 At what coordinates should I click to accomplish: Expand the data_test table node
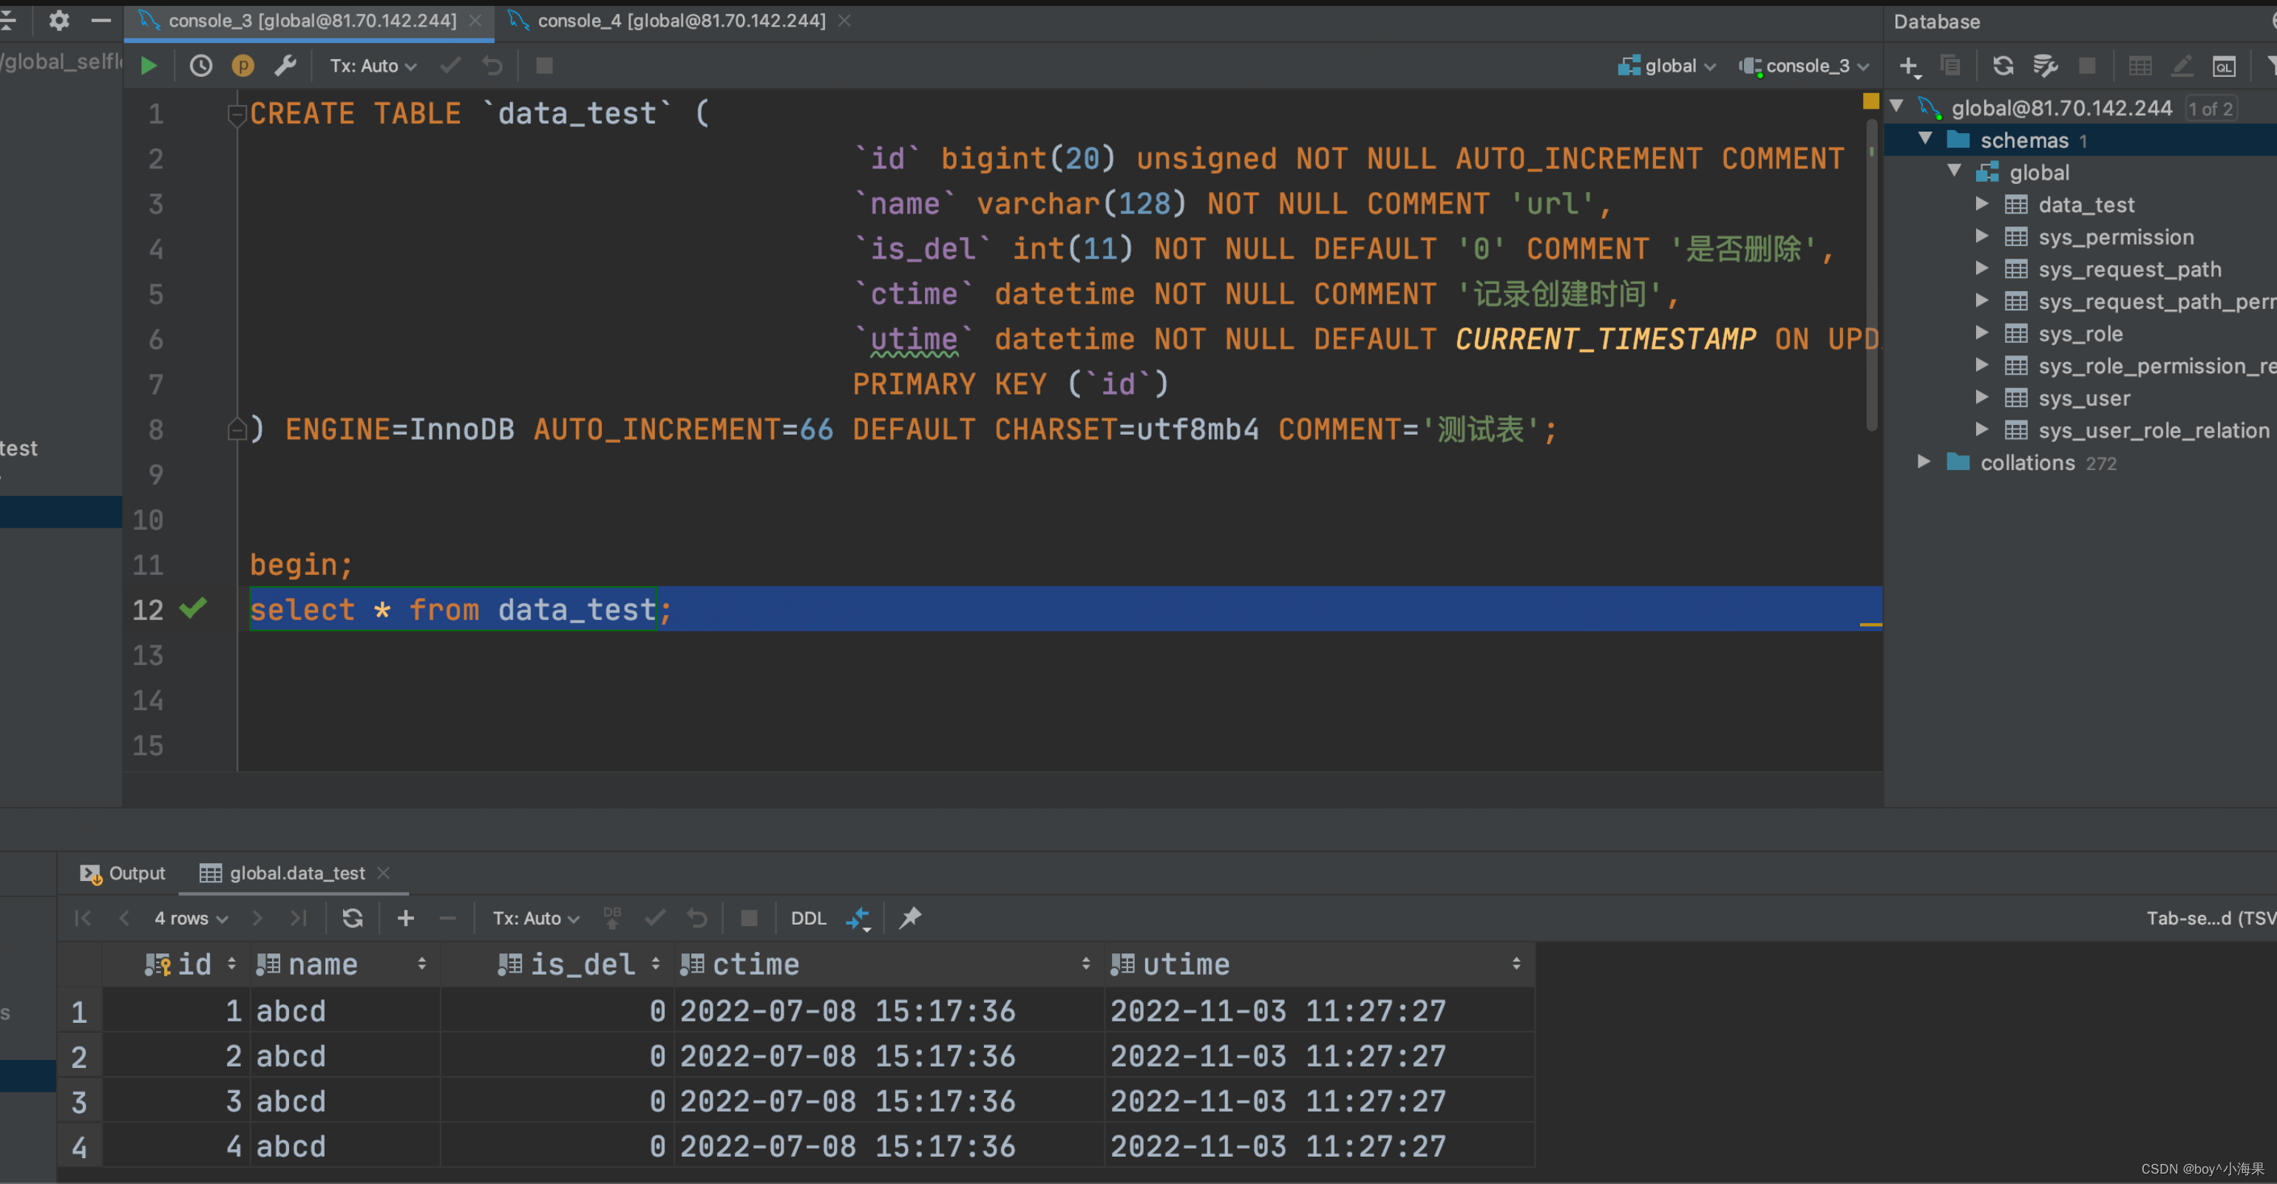point(1983,204)
